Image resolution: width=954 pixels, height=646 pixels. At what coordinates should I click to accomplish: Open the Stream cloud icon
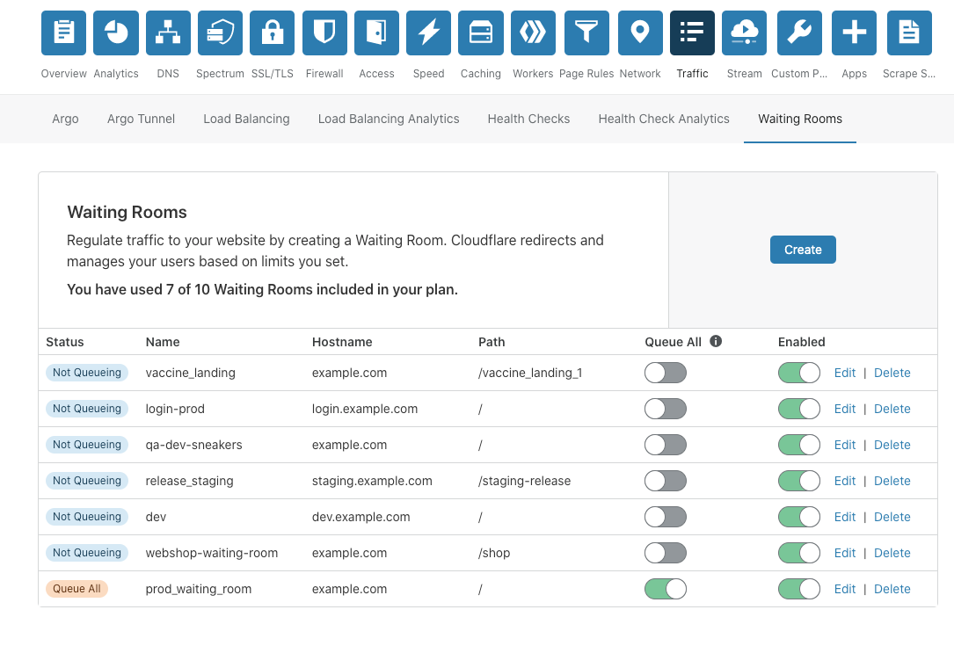tap(744, 33)
